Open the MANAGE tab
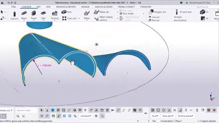 point(85,7)
